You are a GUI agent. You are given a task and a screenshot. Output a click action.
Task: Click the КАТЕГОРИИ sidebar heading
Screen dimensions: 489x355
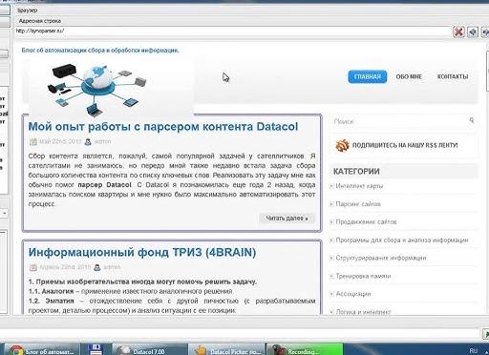pos(356,172)
